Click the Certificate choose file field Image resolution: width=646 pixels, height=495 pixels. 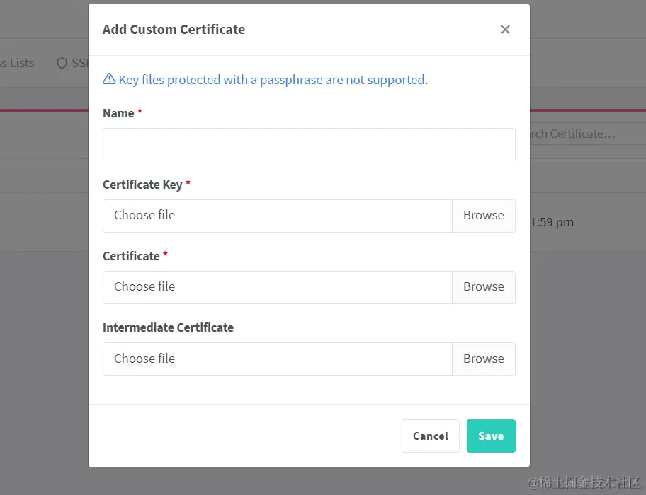pos(277,287)
